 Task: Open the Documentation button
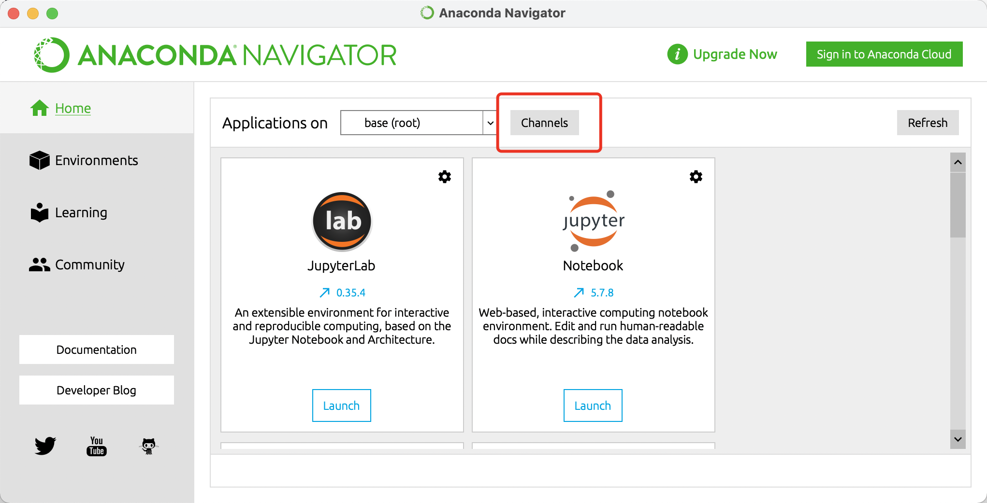(97, 349)
